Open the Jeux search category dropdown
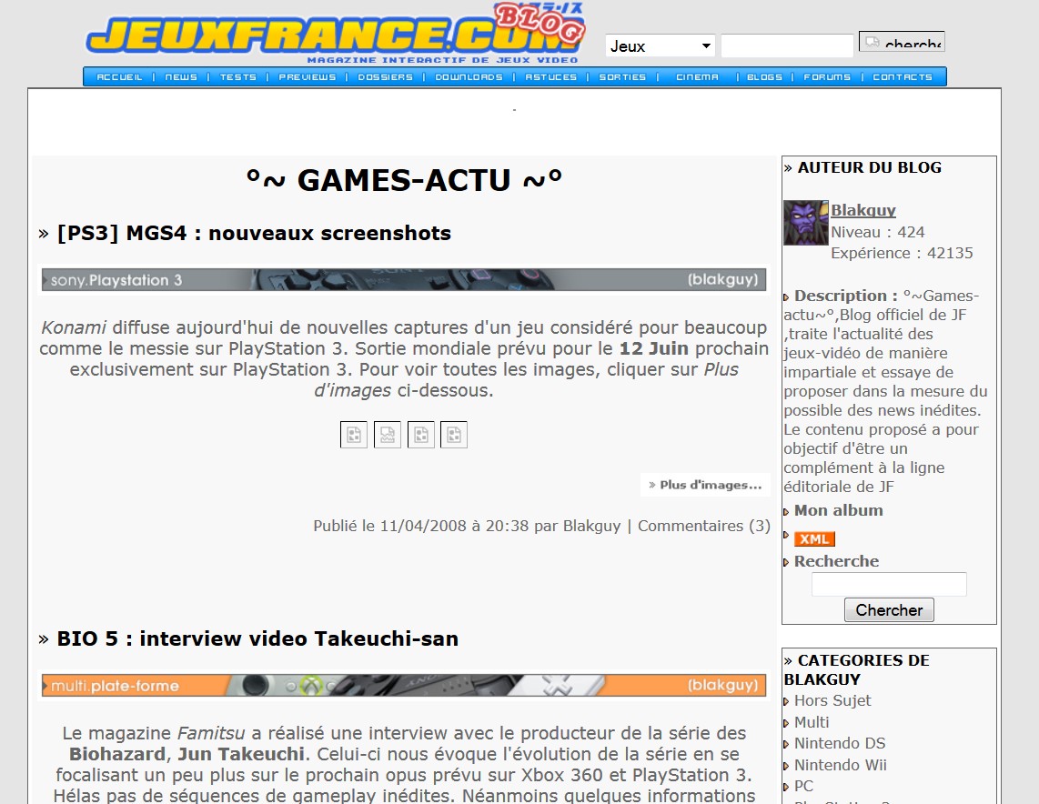This screenshot has width=1039, height=804. [x=660, y=45]
